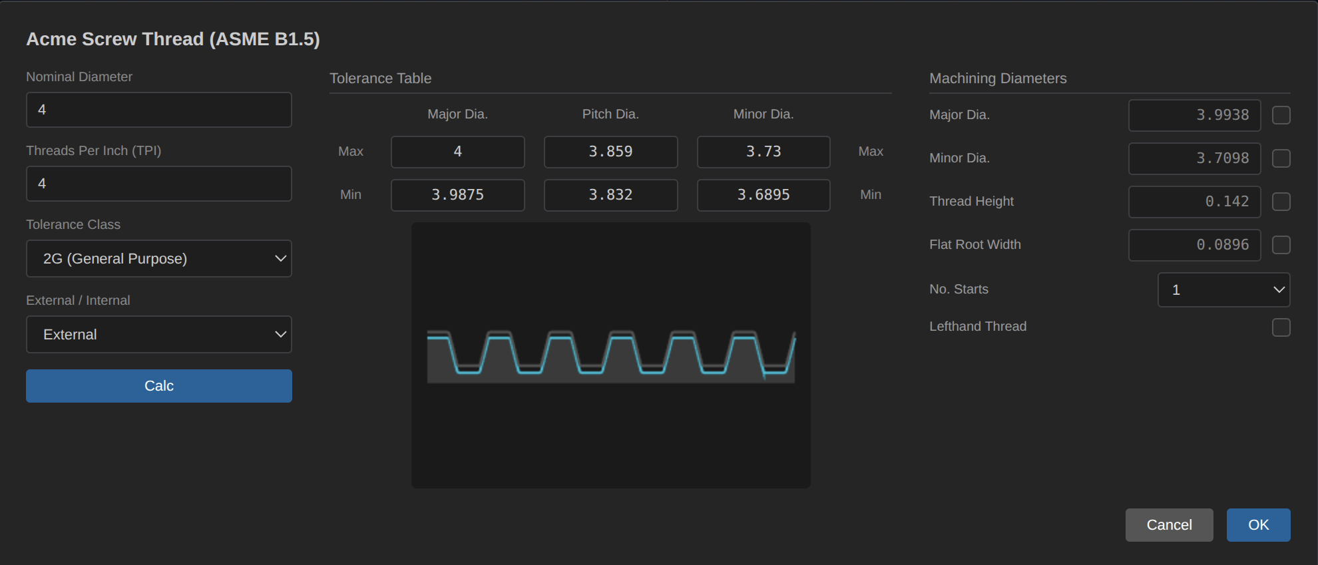1318x565 pixels.
Task: Open the No. Starts dropdown
Action: click(x=1224, y=289)
